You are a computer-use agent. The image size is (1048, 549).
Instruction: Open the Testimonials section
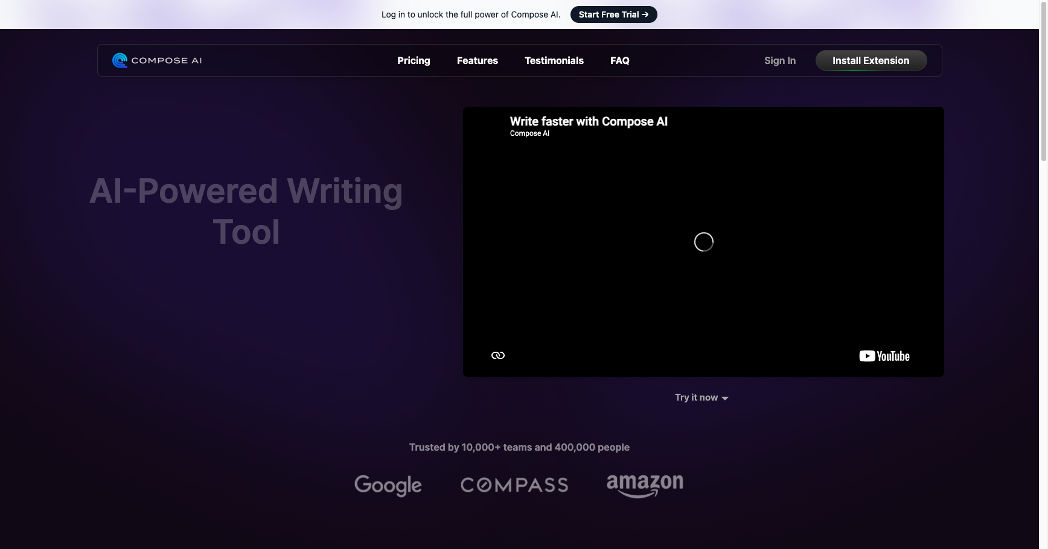(x=554, y=60)
